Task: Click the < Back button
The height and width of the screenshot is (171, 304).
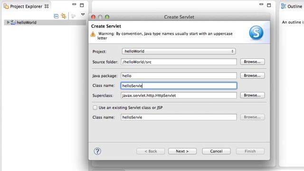Action: [x=151, y=151]
